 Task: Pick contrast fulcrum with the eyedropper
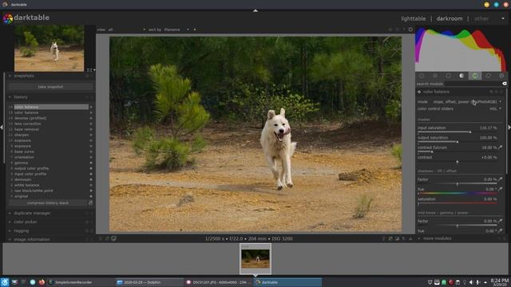(x=501, y=147)
